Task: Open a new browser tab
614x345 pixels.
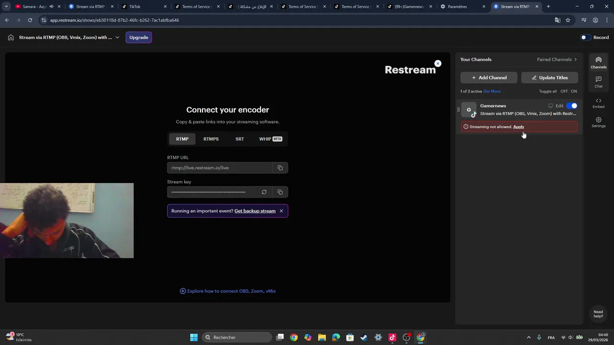Action: point(548,7)
